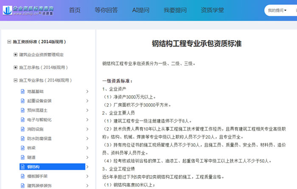Click the chevron arrow on the 预拌混凝土 row

point(87,110)
